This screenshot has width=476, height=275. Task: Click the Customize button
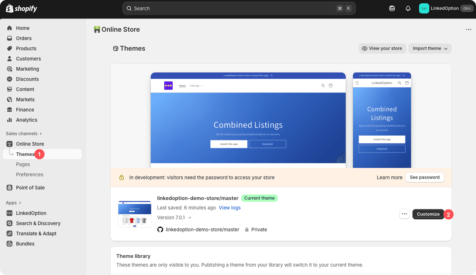pyautogui.click(x=428, y=214)
